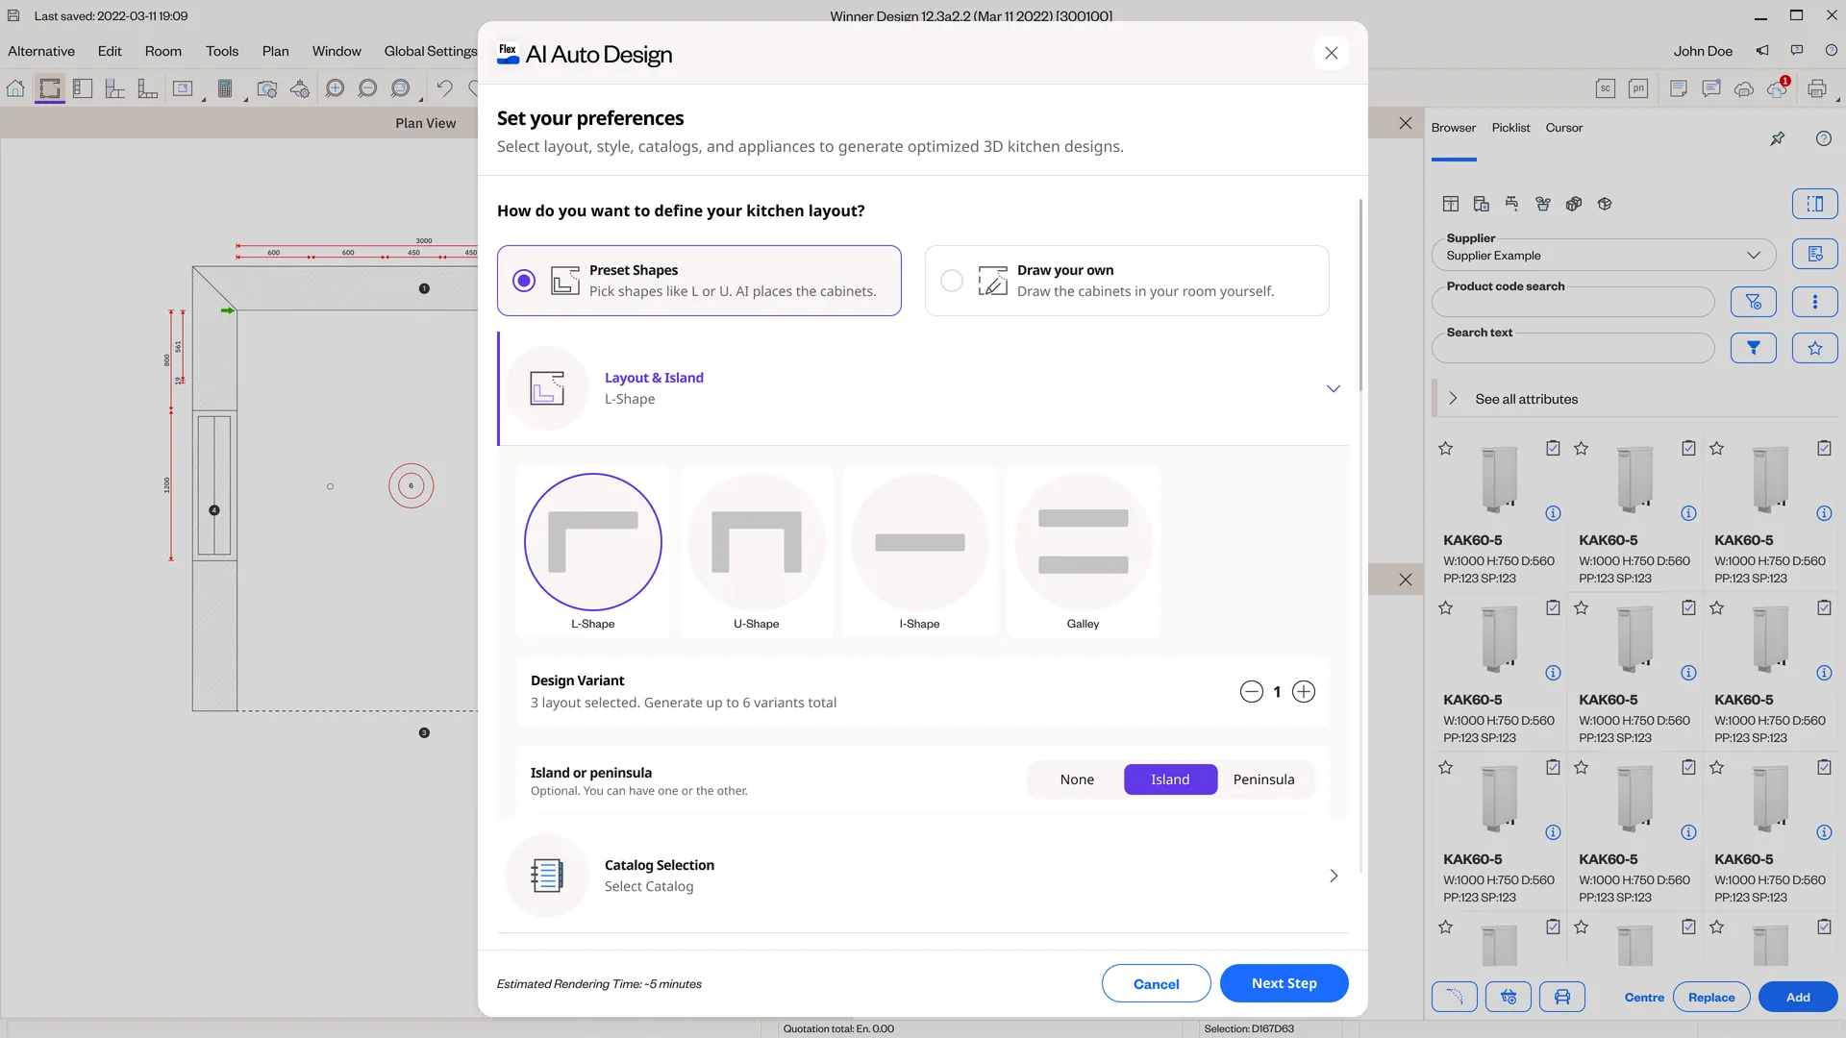Open the home icon in toolbar
This screenshot has height=1038, width=1846.
point(15,88)
